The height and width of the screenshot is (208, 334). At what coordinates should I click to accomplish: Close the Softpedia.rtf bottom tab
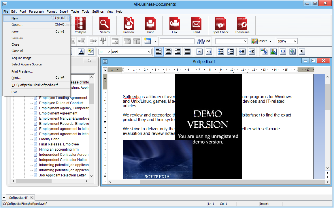(x=32, y=197)
